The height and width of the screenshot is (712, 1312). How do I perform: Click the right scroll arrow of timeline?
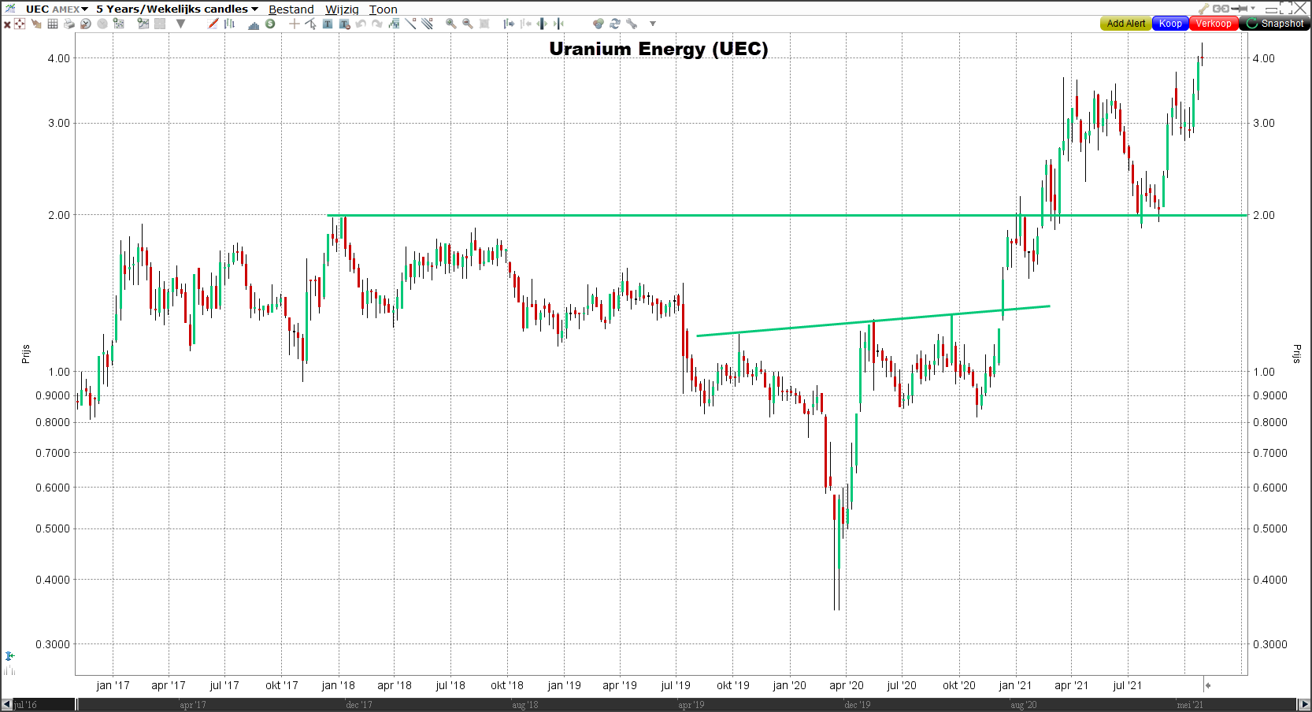(x=1304, y=705)
